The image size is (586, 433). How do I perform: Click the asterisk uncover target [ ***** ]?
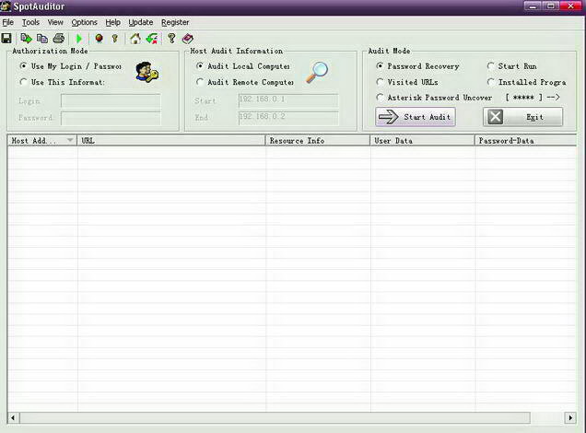523,98
